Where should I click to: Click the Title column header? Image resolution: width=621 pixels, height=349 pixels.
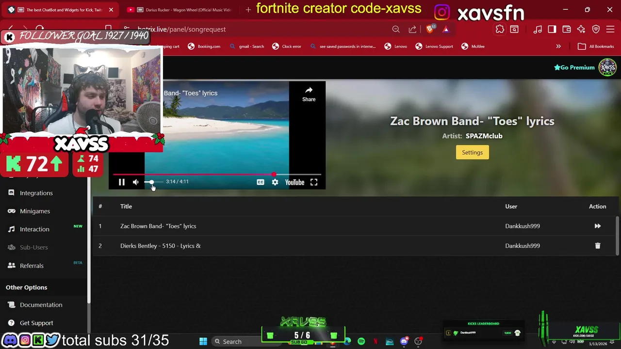[126, 206]
